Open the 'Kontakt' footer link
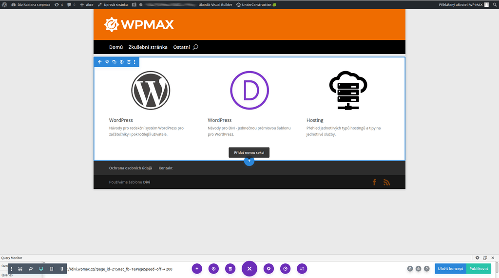The image size is (499, 278). click(166, 168)
